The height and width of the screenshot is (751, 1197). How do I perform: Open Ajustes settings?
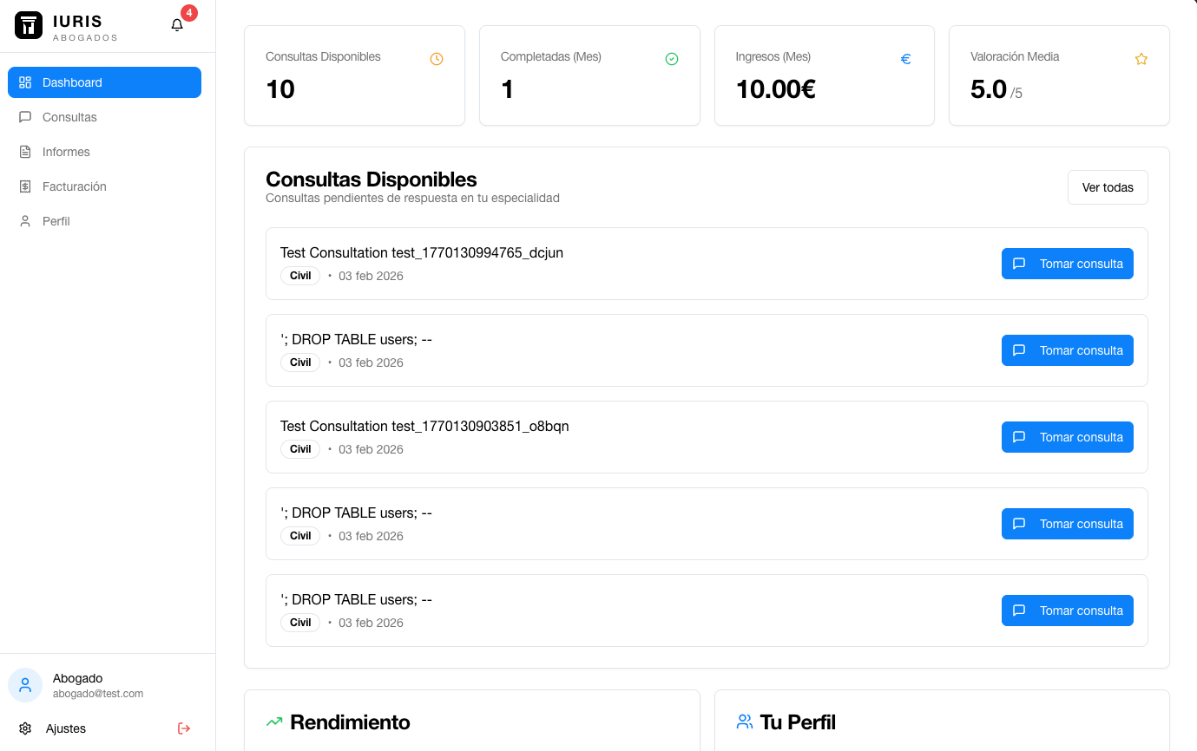point(66,728)
